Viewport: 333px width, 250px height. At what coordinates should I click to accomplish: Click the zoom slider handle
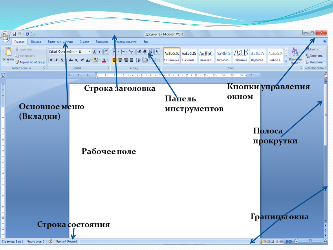(310, 241)
